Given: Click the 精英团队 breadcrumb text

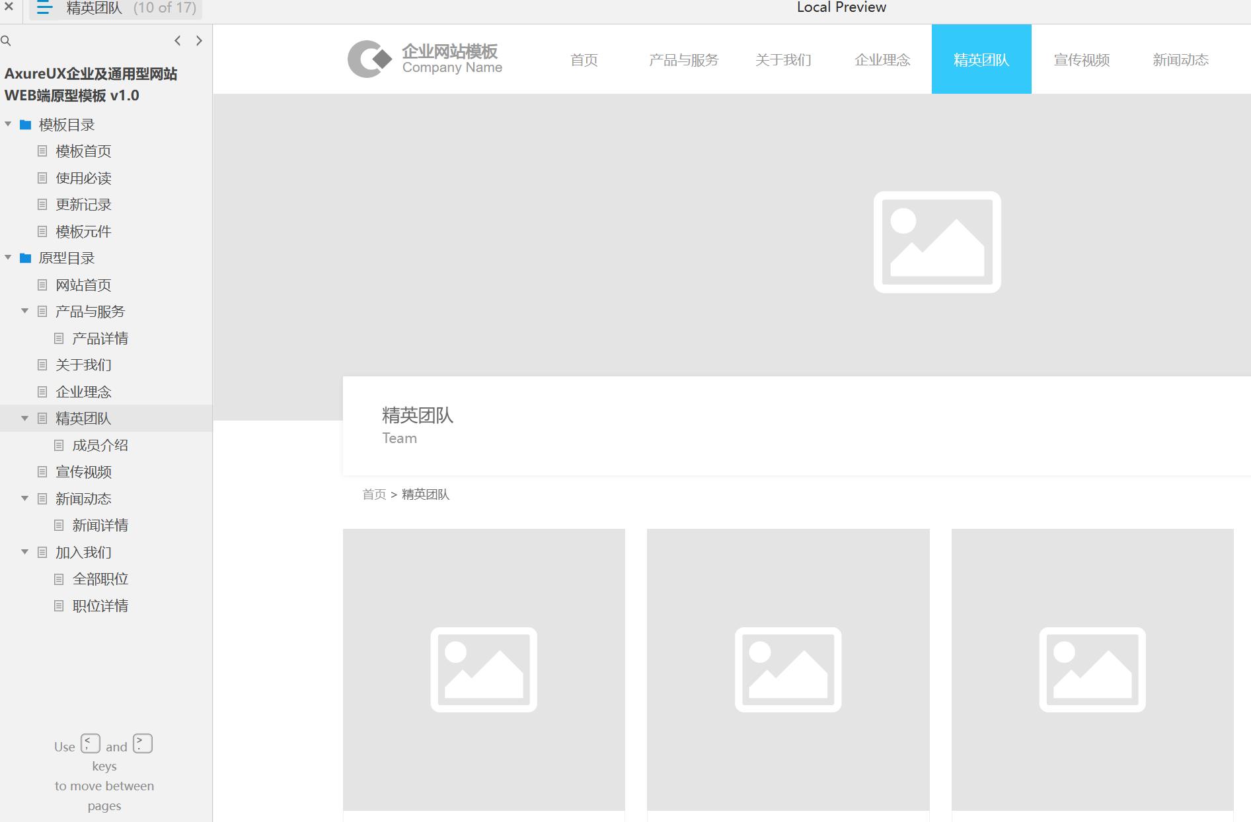Looking at the screenshot, I should (x=426, y=495).
